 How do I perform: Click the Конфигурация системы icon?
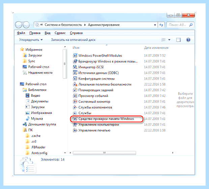pyautogui.click(x=75, y=78)
